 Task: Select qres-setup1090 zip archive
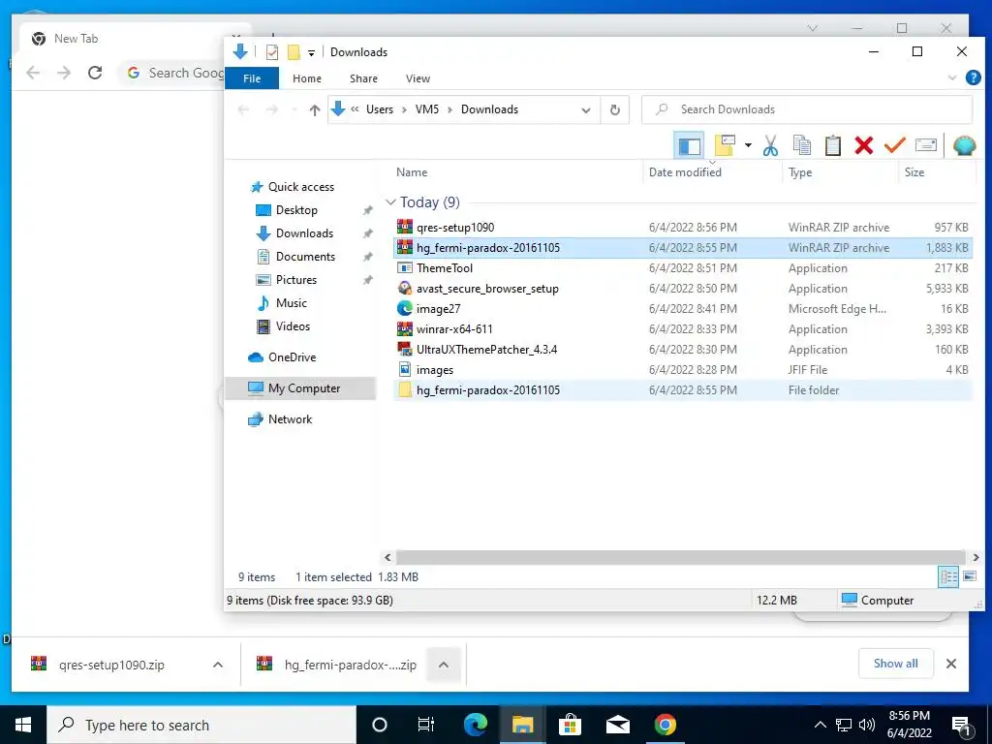coord(682,227)
